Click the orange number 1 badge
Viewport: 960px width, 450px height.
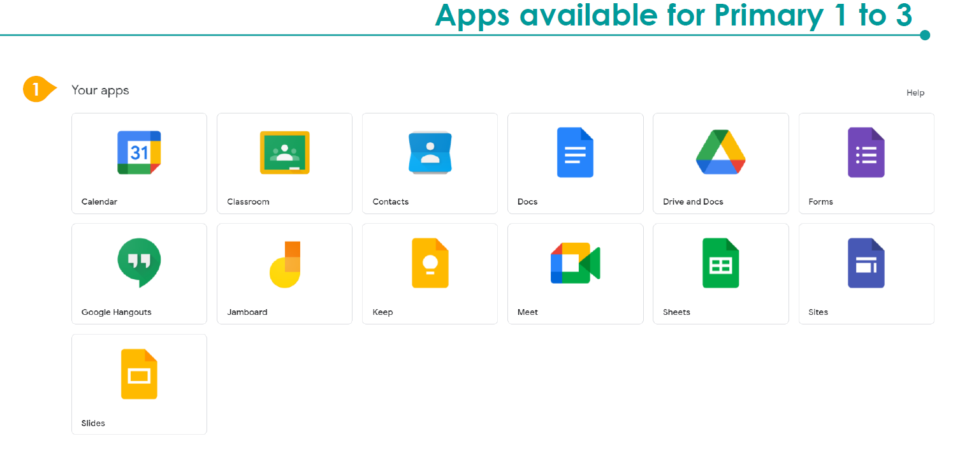(x=37, y=89)
